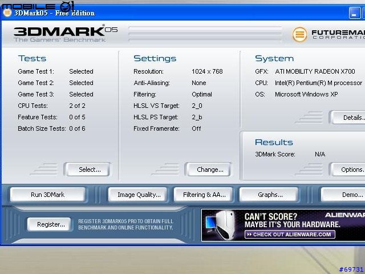The height and width of the screenshot is (274, 365).
Task: Click the 'Settings' section heading
Action: pos(155,58)
